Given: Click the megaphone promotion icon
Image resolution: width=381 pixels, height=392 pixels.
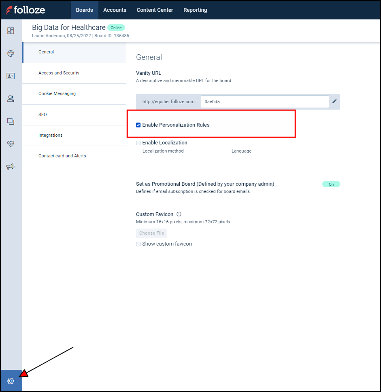Looking at the screenshot, I should pos(11,167).
